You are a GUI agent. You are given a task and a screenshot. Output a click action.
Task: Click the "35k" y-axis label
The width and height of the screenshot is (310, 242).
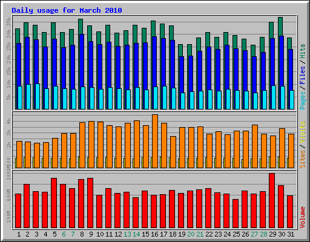tap(8, 22)
